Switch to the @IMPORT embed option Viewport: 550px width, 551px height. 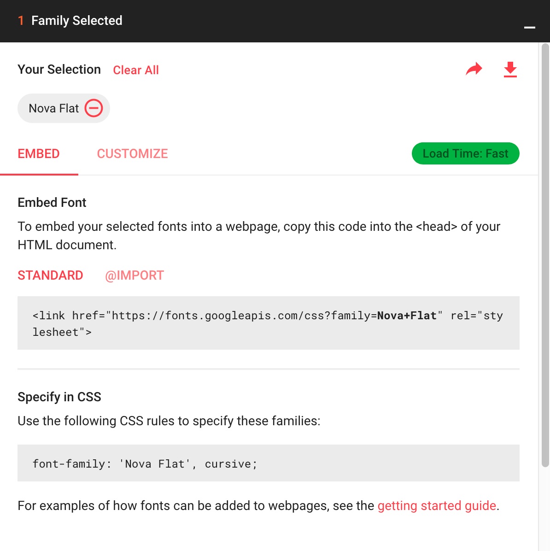(x=134, y=275)
